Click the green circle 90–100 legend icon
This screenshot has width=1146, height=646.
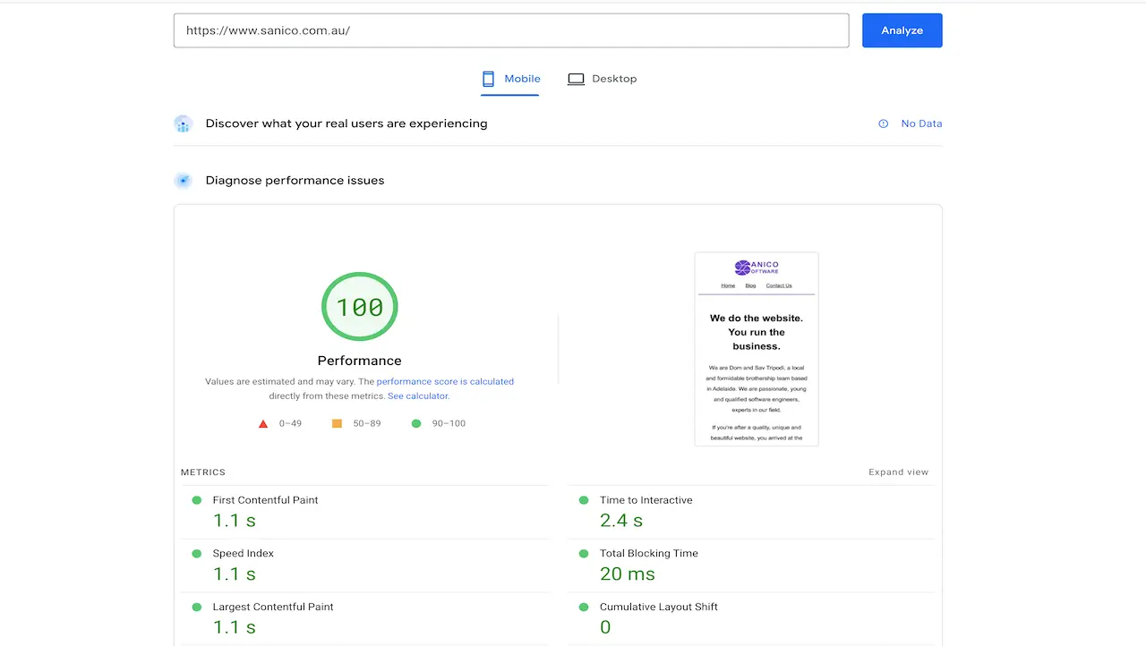click(x=415, y=423)
